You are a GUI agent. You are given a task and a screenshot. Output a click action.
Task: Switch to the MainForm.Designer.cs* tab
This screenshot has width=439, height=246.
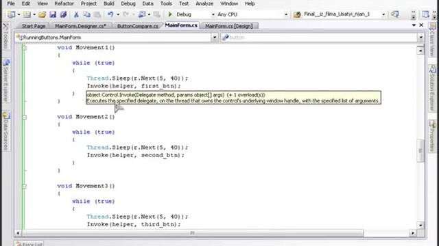point(80,26)
